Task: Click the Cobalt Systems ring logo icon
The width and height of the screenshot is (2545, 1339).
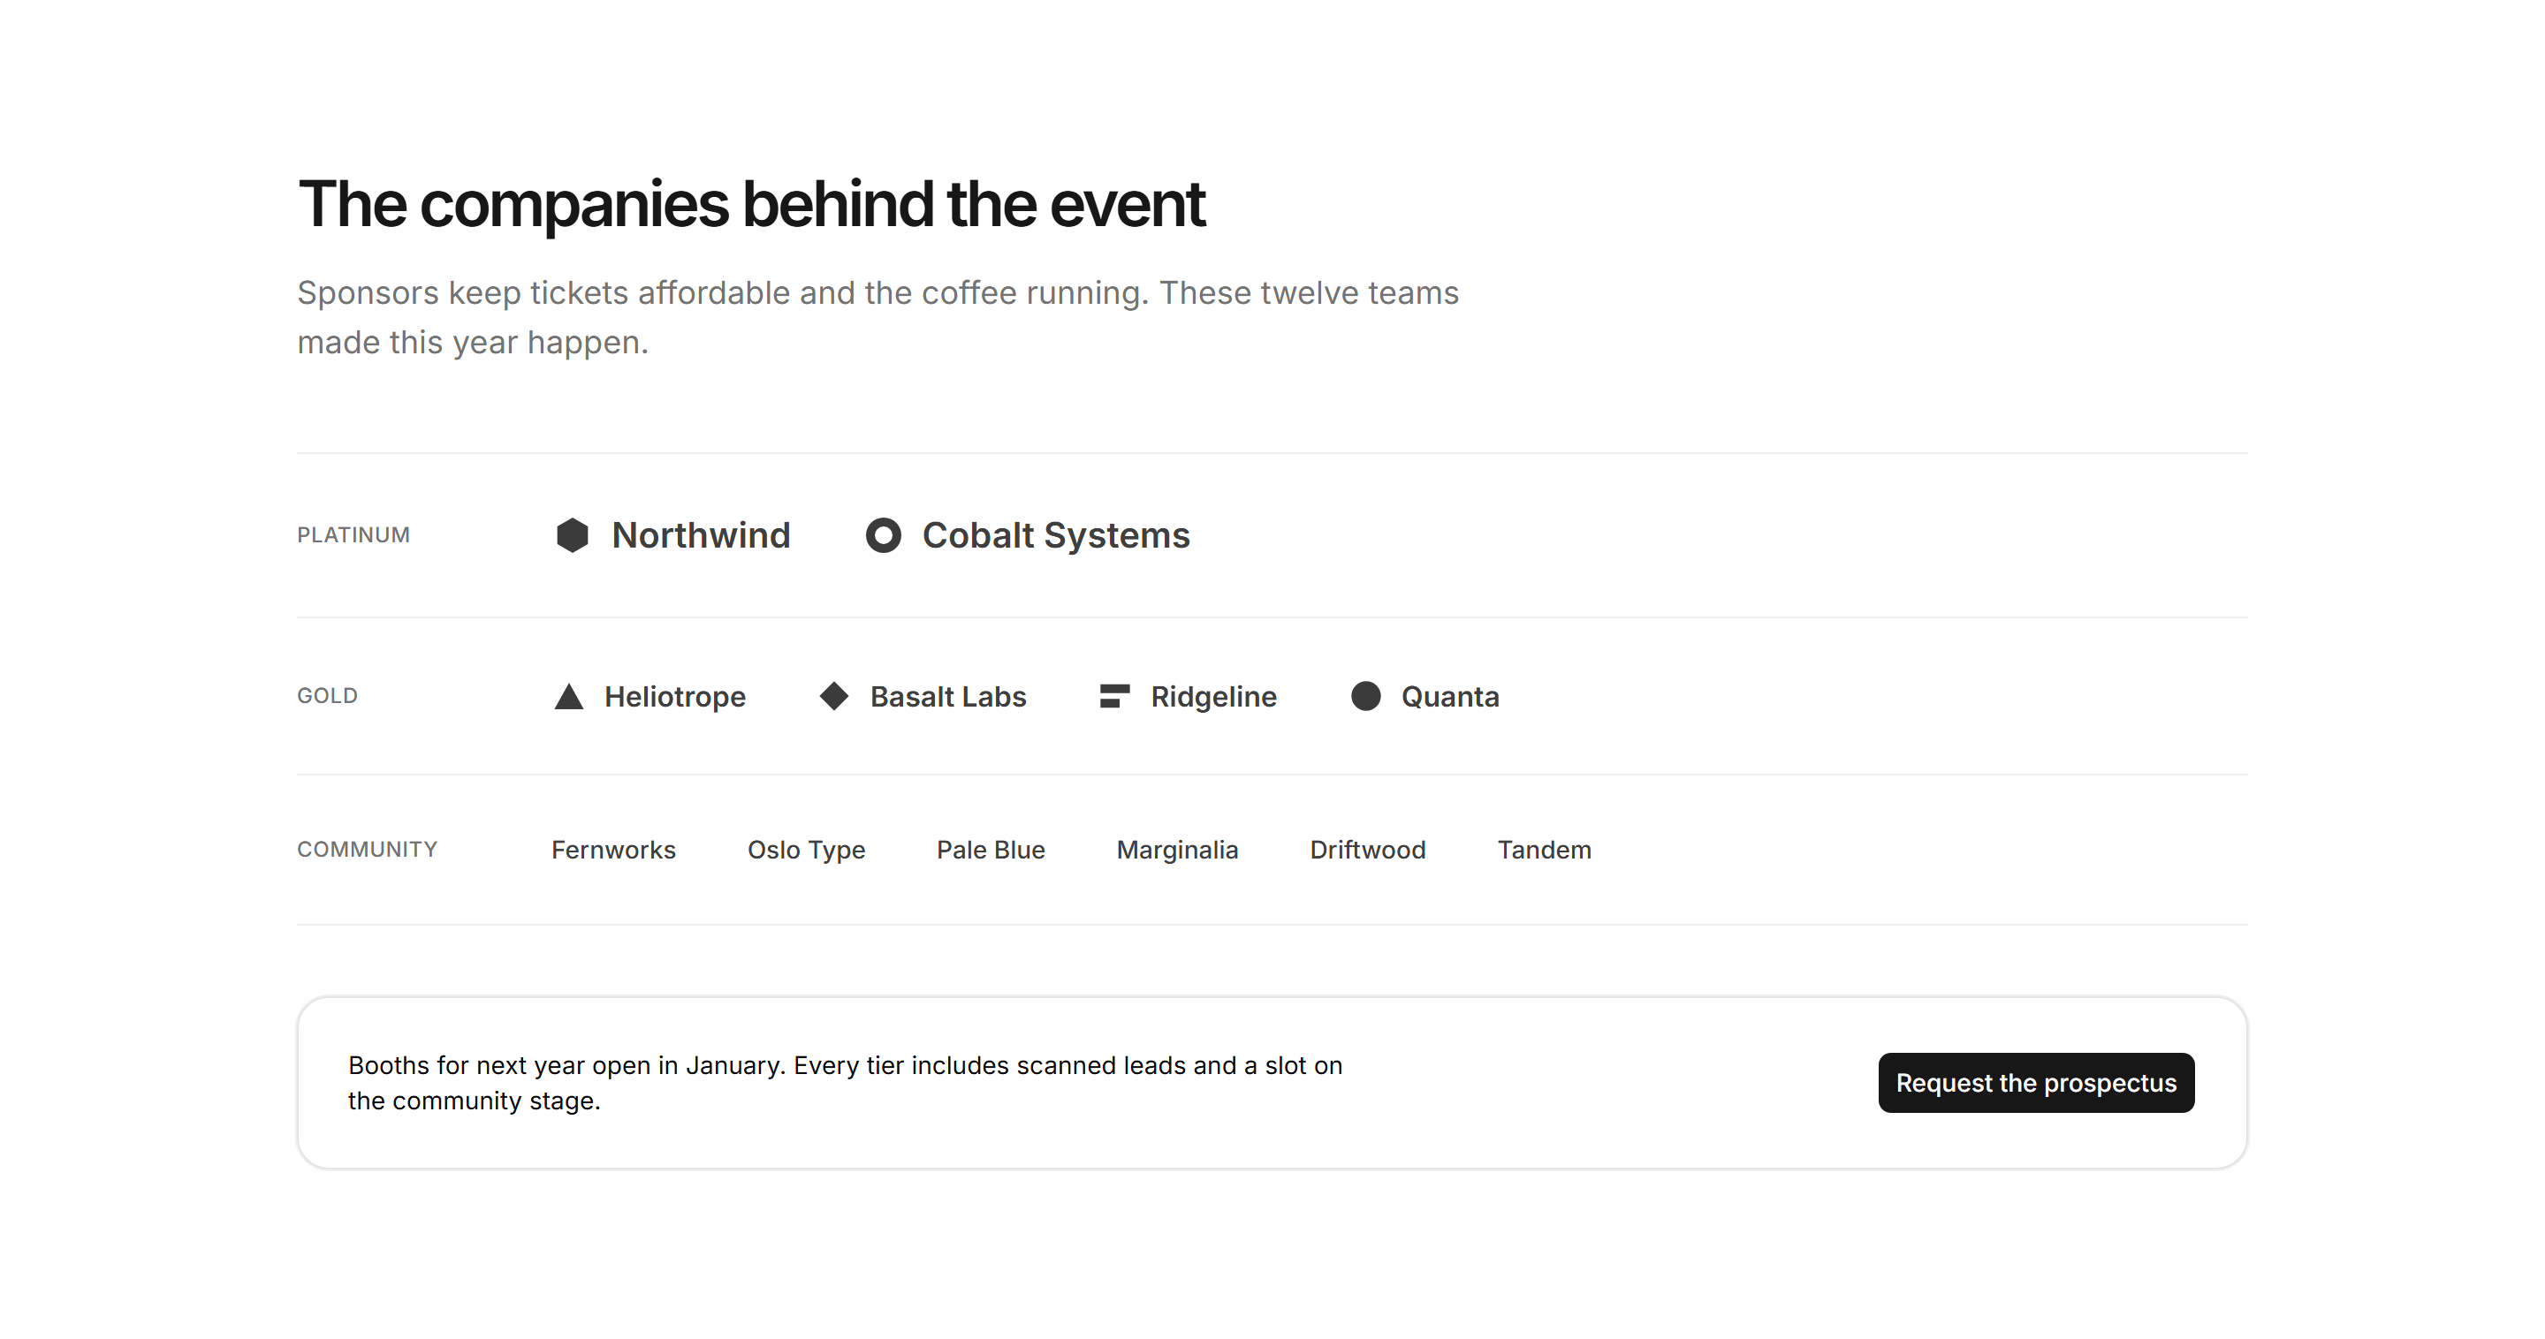Action: (x=884, y=535)
